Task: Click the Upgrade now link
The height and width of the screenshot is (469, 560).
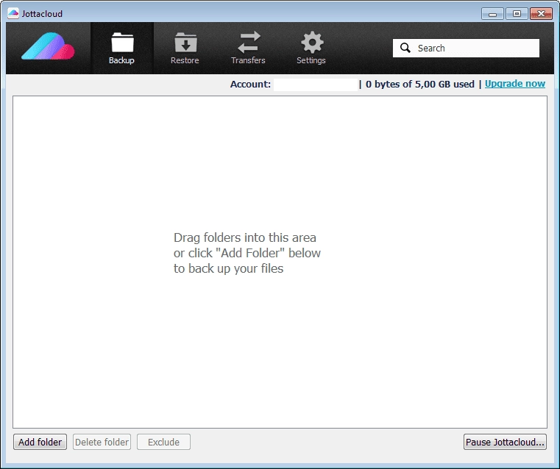Action: point(514,84)
